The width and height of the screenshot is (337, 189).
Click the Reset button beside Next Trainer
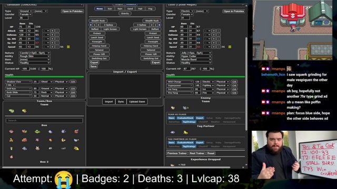[x=211, y=153]
